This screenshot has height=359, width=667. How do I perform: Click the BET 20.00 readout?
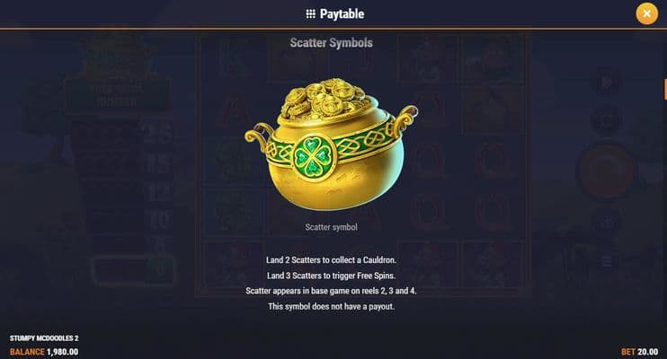(640, 352)
